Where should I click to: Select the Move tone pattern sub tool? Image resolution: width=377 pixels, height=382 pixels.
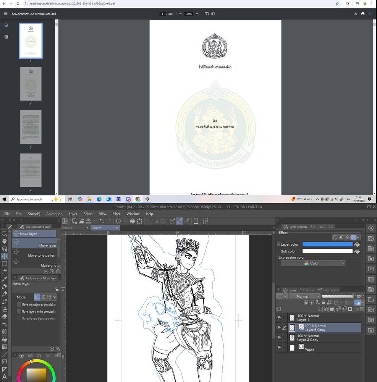coord(35,253)
